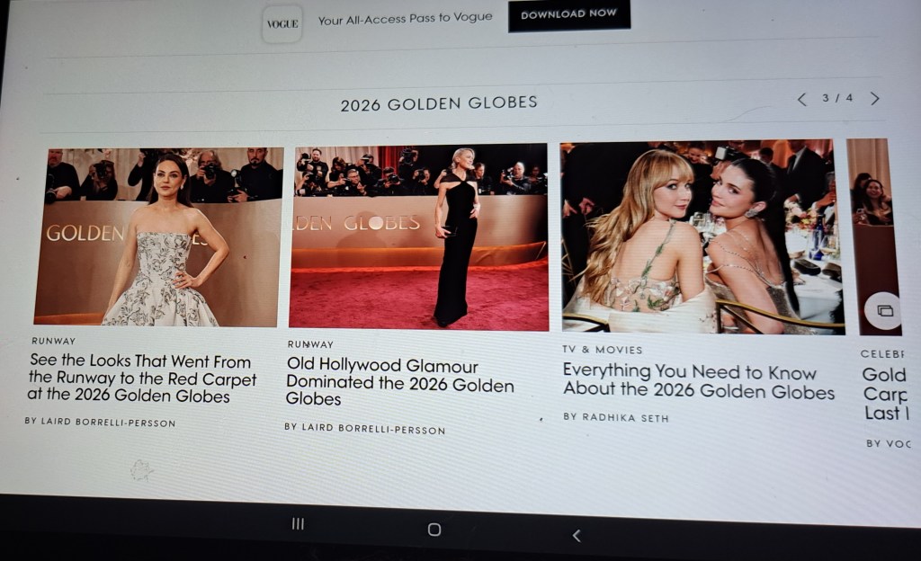Screen dimensions: 921x561
Task: Open the gallery icon on fourth card
Action: [x=884, y=310]
